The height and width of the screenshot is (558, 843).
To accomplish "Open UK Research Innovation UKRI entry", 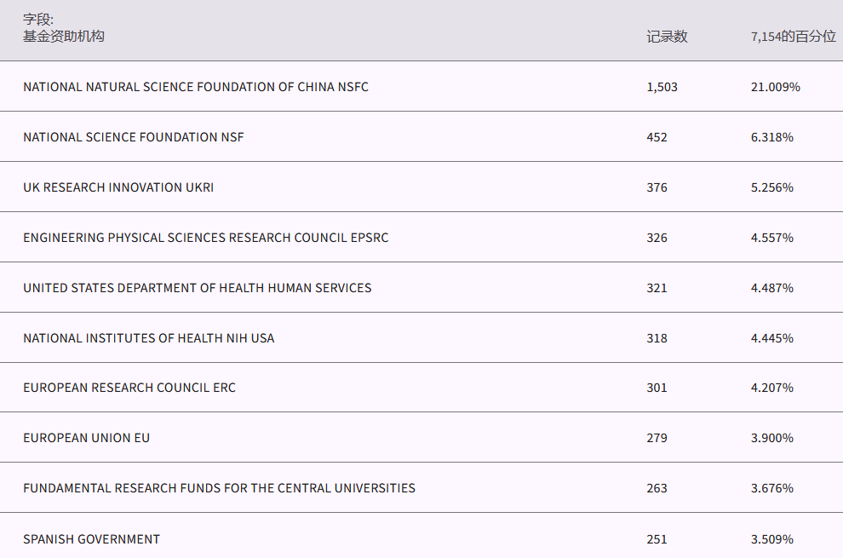I will tap(118, 187).
